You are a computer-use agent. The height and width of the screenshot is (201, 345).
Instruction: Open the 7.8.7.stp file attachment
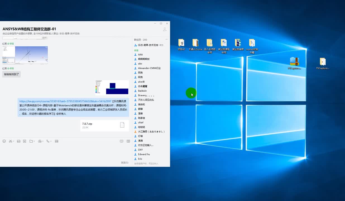click(104, 125)
